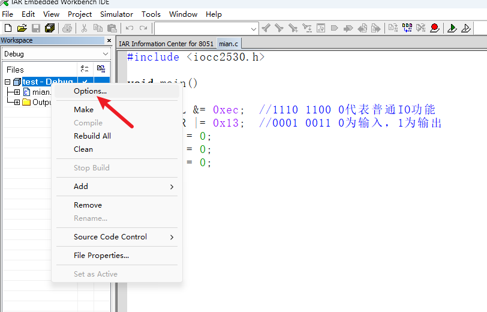The image size is (487, 312).
Task: Choose Options... from the context menu
Action: coord(117,91)
